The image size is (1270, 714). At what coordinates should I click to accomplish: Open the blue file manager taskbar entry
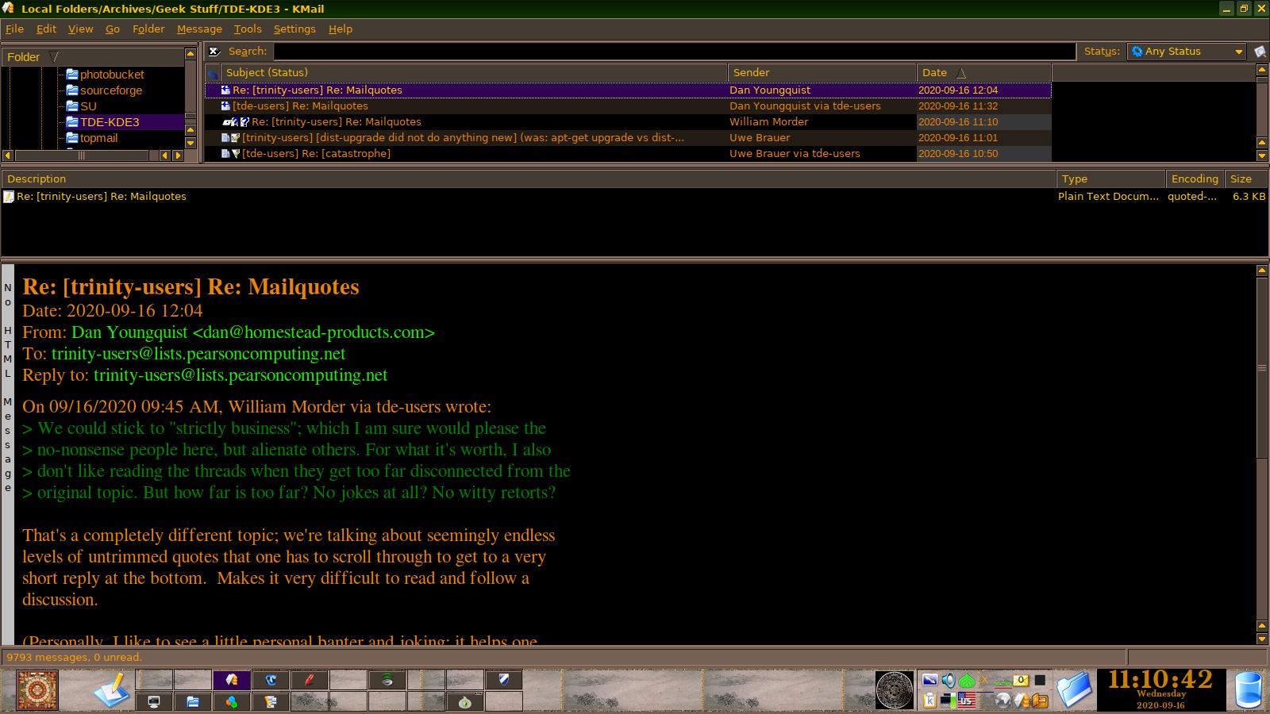[193, 701]
